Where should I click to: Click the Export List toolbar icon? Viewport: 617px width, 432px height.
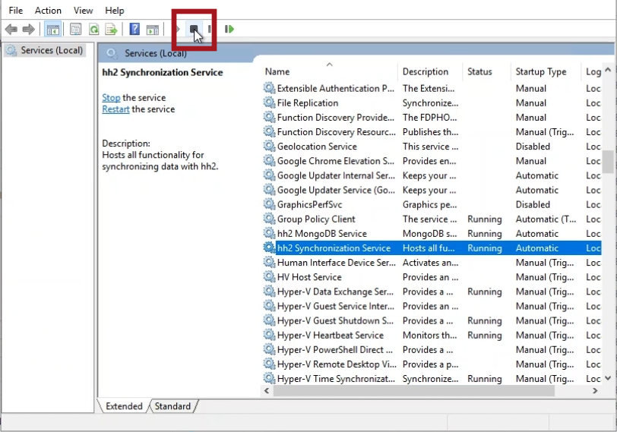tap(112, 29)
